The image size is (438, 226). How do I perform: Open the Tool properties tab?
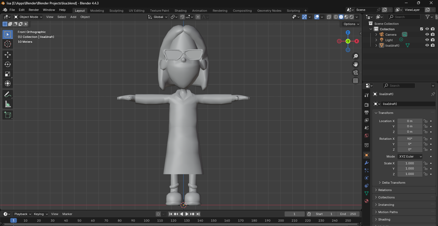click(367, 95)
